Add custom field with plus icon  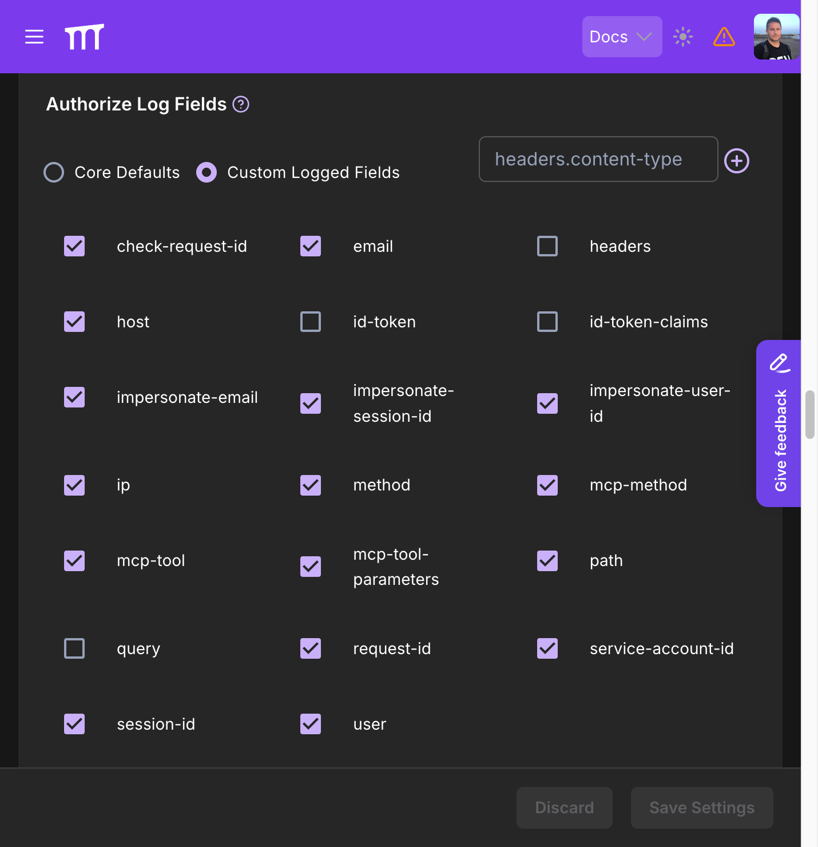737,160
